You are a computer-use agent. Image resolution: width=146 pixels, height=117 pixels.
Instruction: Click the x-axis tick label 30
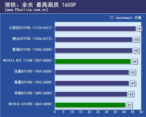pos(107,112)
